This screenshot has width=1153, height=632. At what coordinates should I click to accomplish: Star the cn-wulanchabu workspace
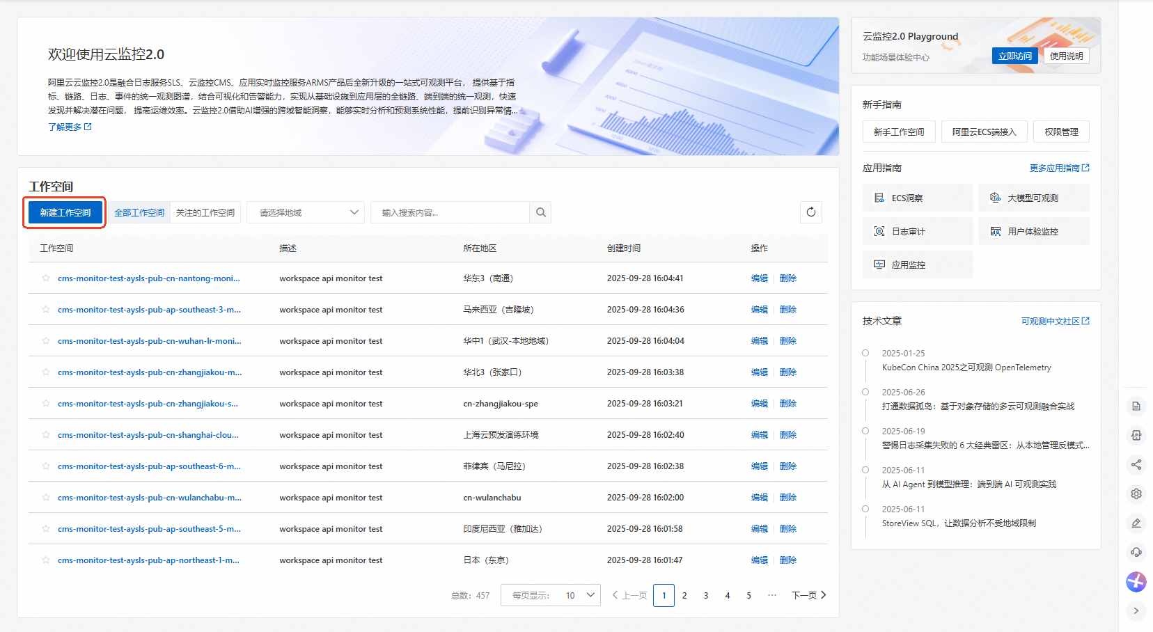pyautogui.click(x=46, y=498)
